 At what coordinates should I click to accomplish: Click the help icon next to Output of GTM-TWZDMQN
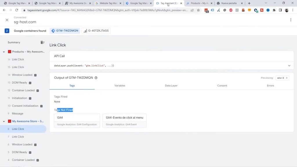coord(96,78)
